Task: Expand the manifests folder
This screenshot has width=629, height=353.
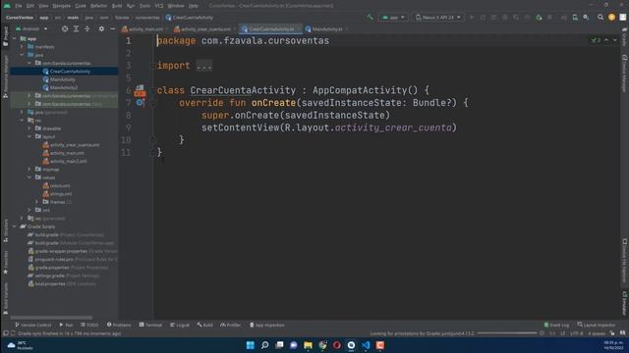Action: pos(22,47)
